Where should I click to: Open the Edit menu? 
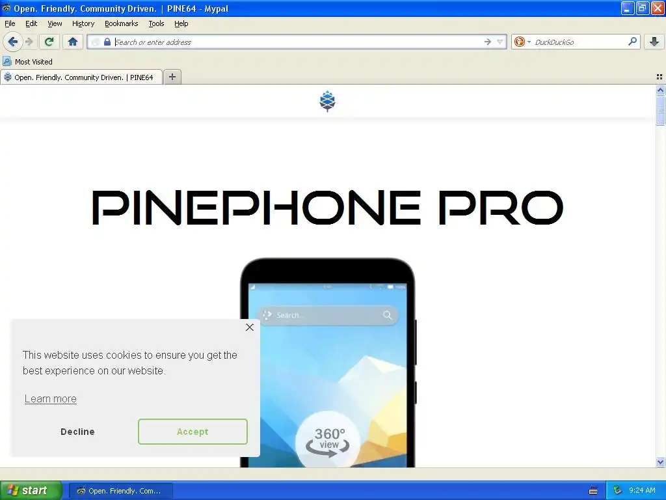31,23
